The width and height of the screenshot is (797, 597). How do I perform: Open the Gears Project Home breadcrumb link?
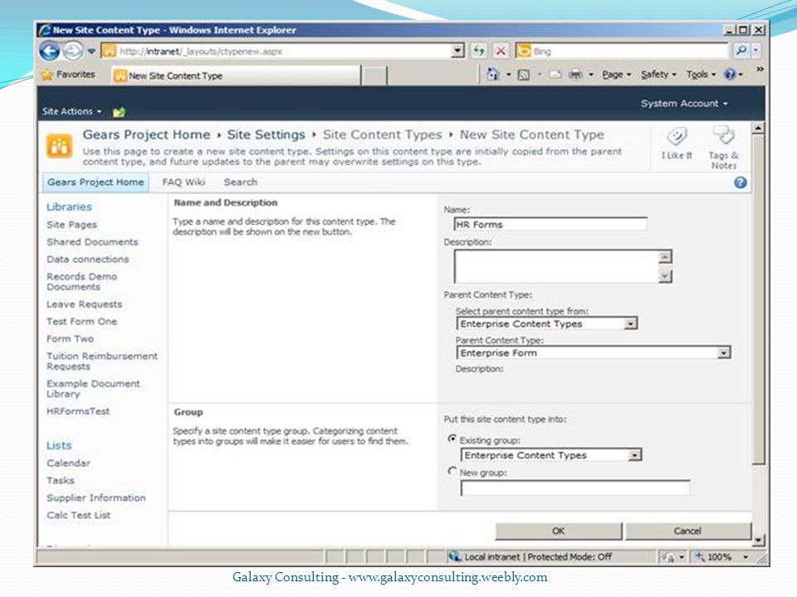pos(146,135)
